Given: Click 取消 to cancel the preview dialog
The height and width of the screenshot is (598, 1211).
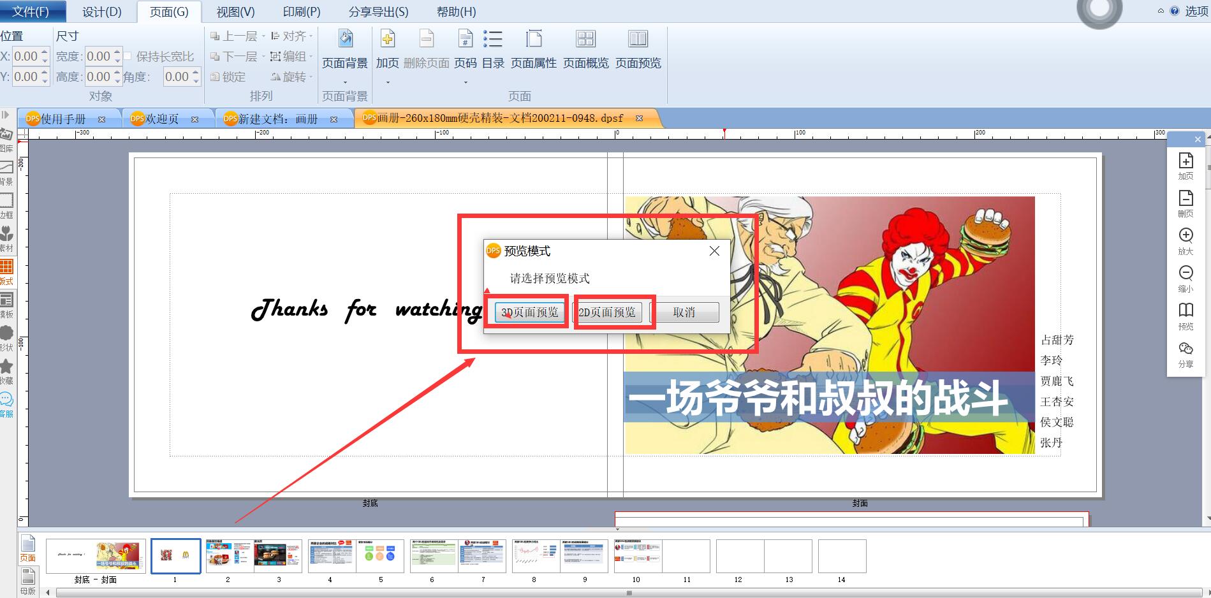Looking at the screenshot, I should 684,312.
